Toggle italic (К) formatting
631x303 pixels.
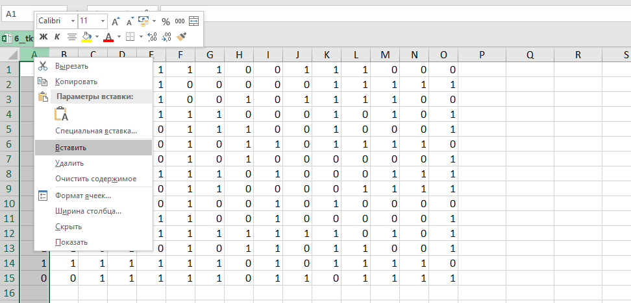(57, 37)
